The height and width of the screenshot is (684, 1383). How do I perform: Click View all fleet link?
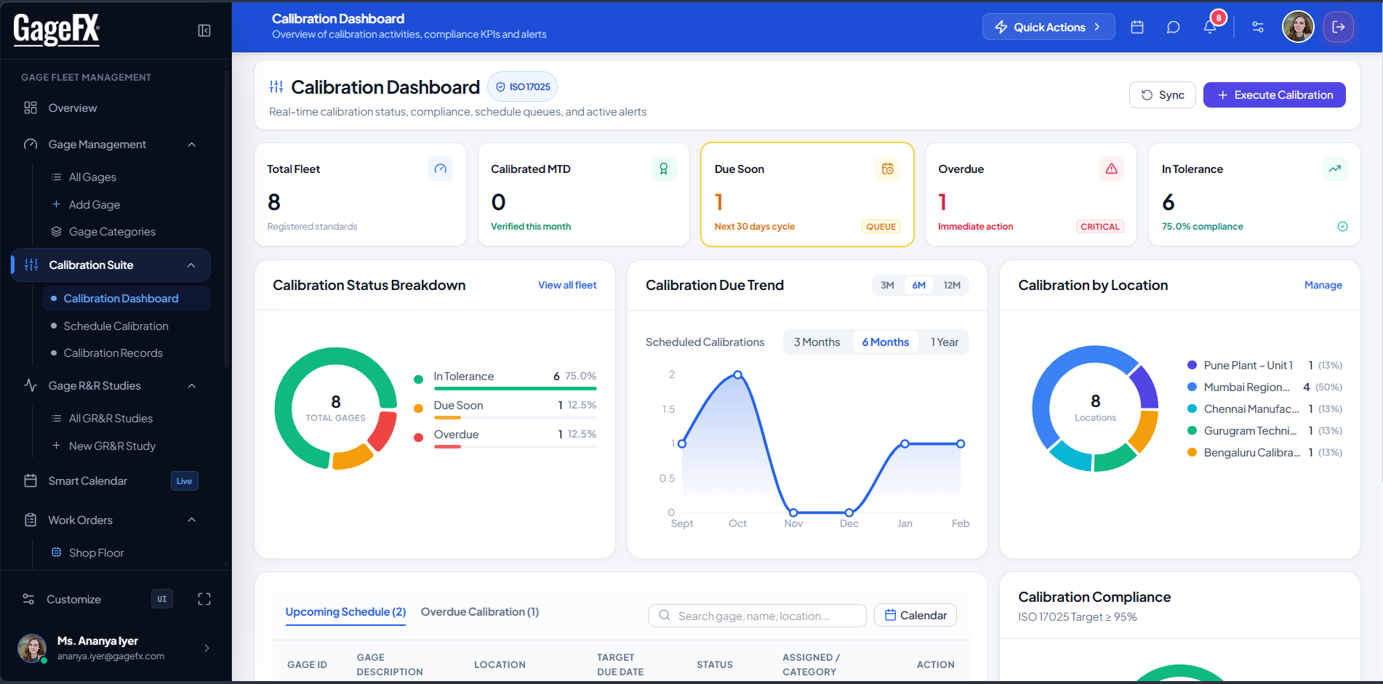[x=567, y=285]
